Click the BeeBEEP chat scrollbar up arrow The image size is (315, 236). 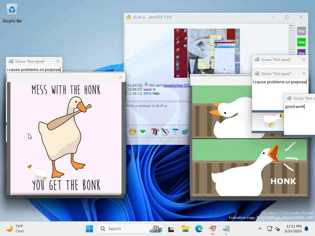click(291, 26)
